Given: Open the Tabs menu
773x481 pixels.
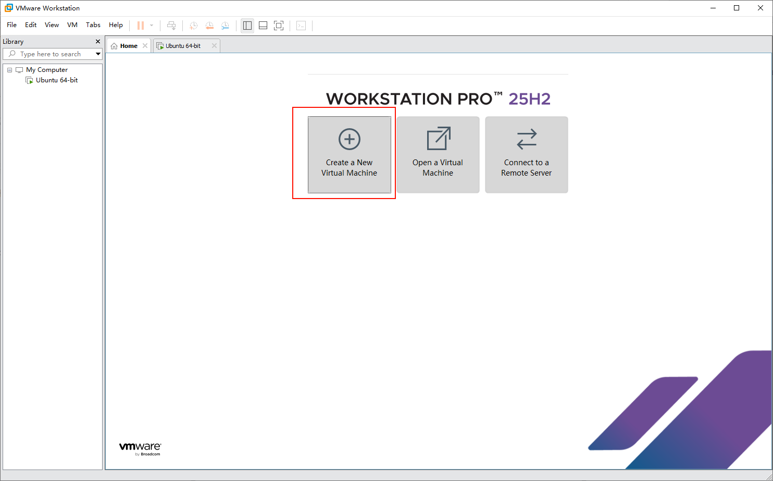Looking at the screenshot, I should (x=93, y=25).
